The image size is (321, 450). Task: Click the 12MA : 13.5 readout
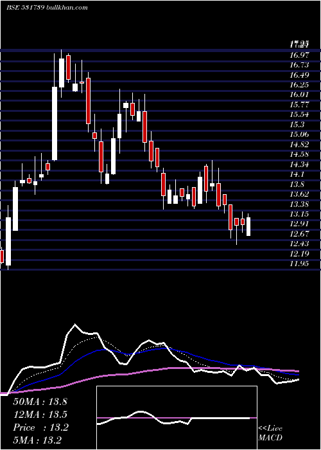tap(40, 415)
